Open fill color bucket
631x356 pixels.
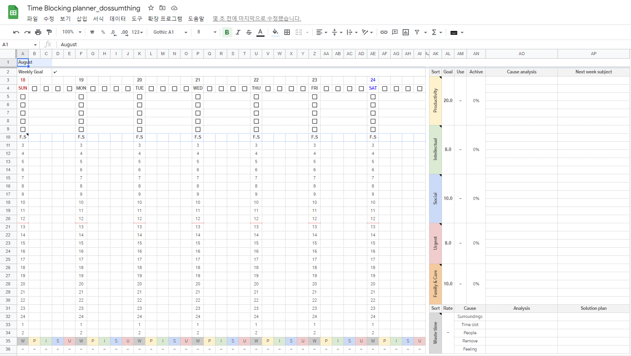[275, 32]
